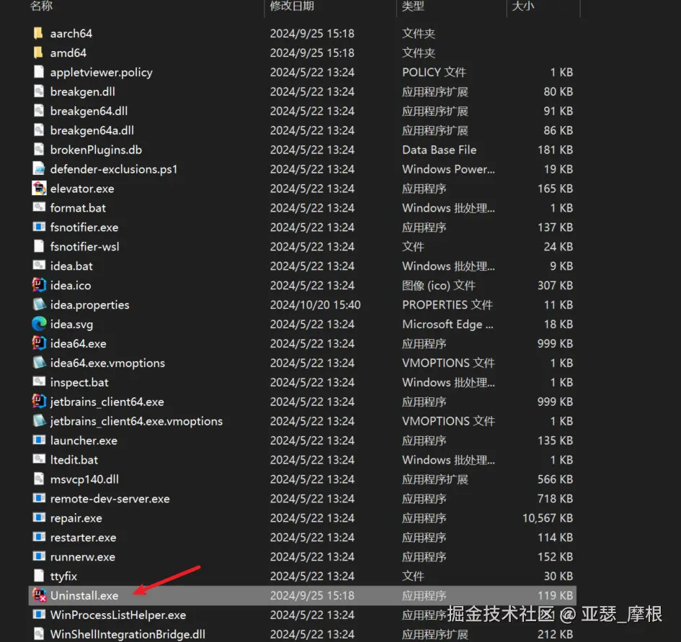
Task: Select the Uninstall.exe file name
Action: tap(84, 596)
